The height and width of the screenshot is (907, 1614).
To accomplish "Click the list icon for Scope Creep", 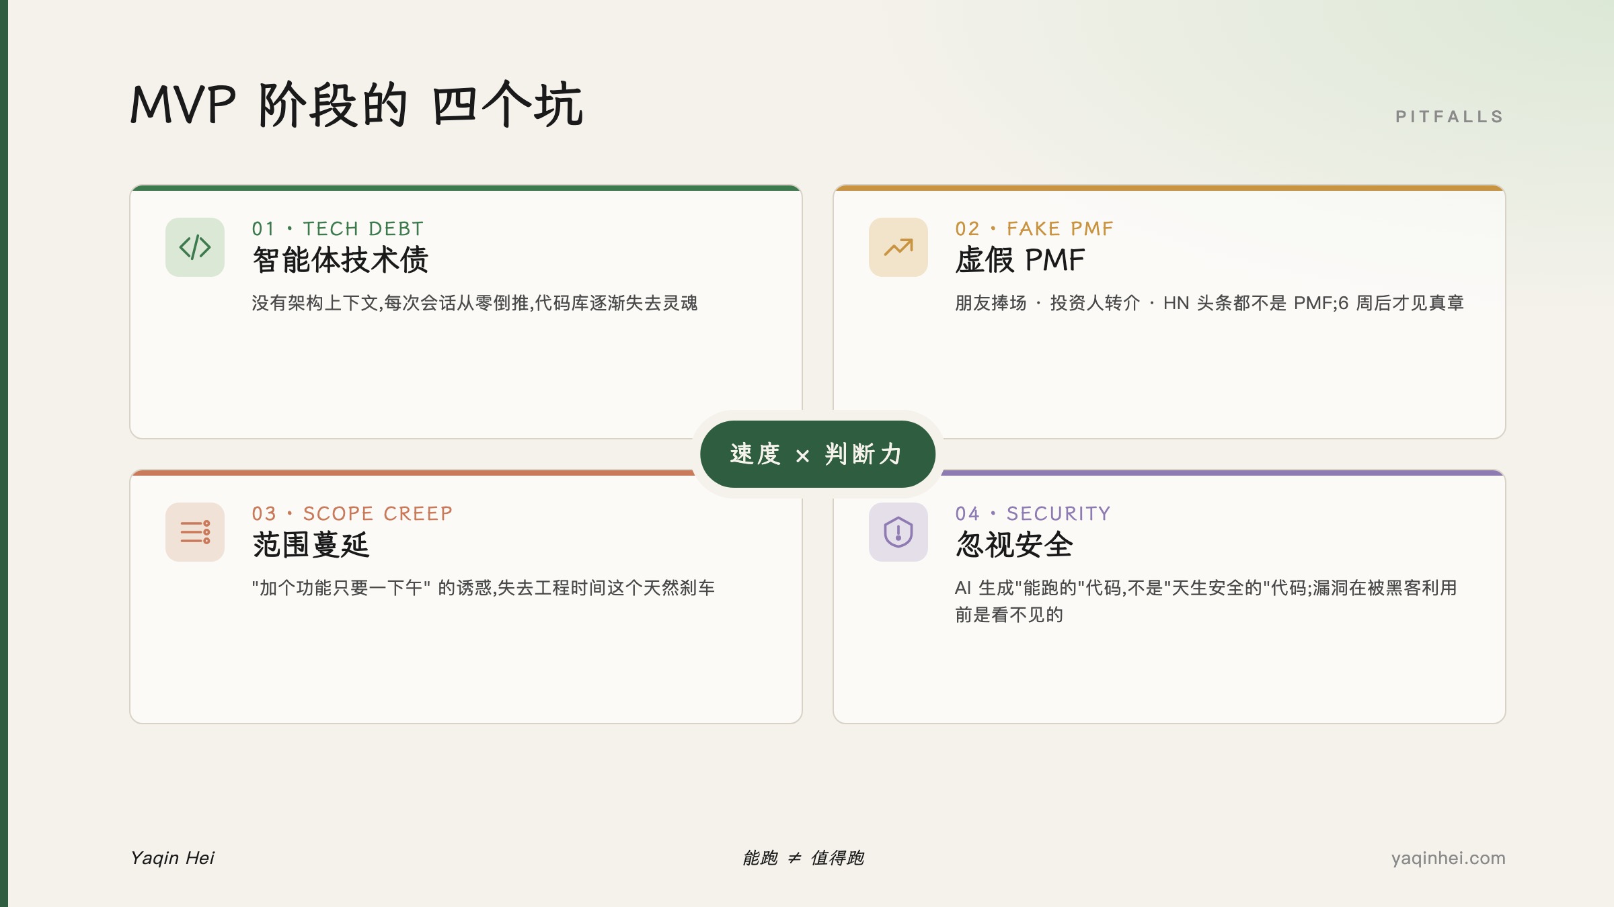I will (195, 532).
